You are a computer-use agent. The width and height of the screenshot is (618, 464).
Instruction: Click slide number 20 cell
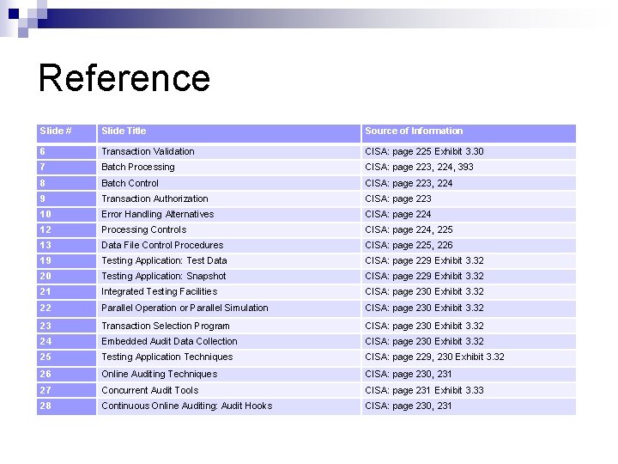[67, 276]
